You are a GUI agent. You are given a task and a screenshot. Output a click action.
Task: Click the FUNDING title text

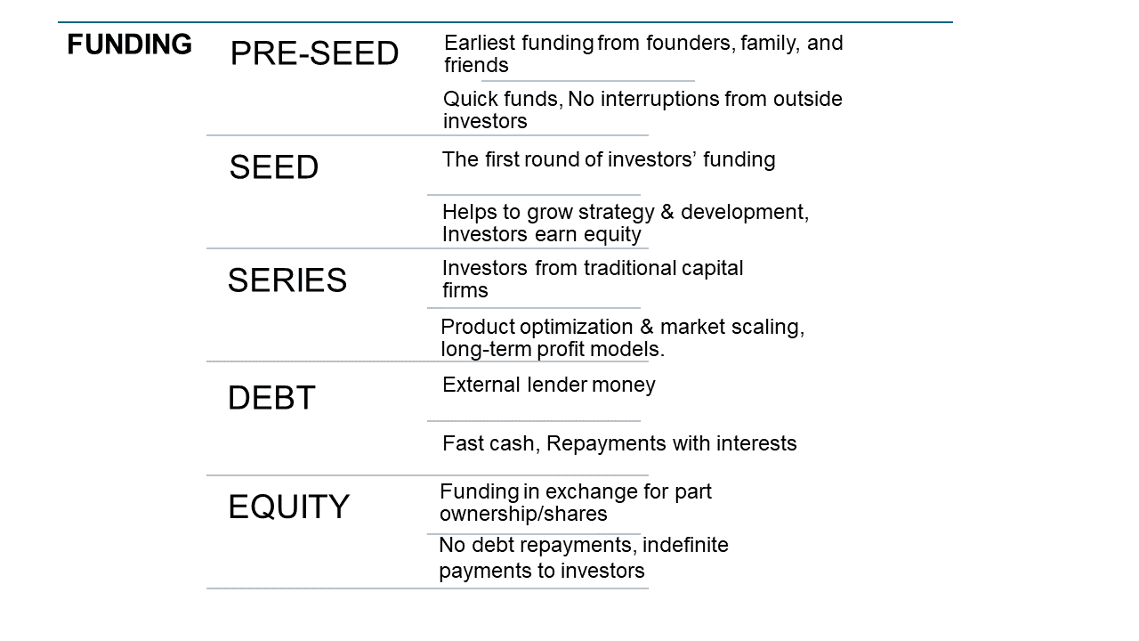(x=129, y=45)
